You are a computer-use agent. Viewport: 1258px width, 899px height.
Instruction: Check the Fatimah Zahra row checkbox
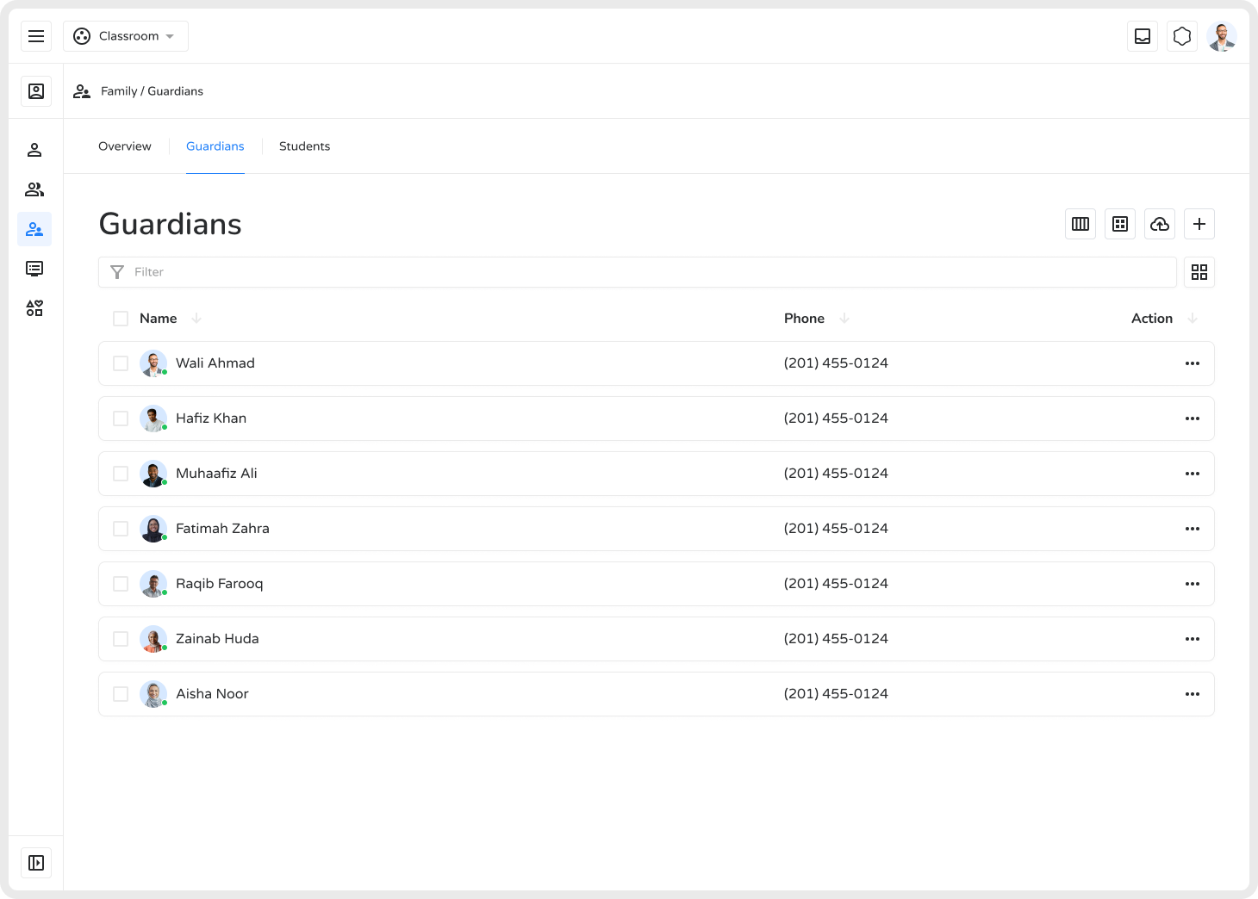[121, 529]
